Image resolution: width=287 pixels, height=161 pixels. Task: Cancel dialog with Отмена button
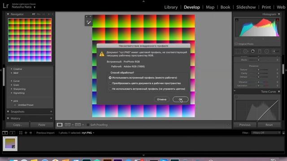(x=161, y=99)
